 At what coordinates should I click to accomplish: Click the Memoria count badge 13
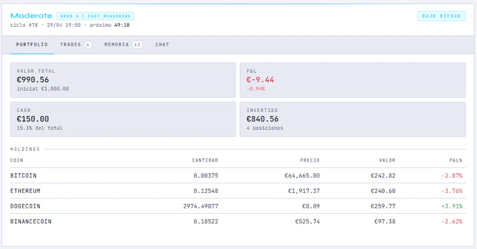click(x=137, y=45)
